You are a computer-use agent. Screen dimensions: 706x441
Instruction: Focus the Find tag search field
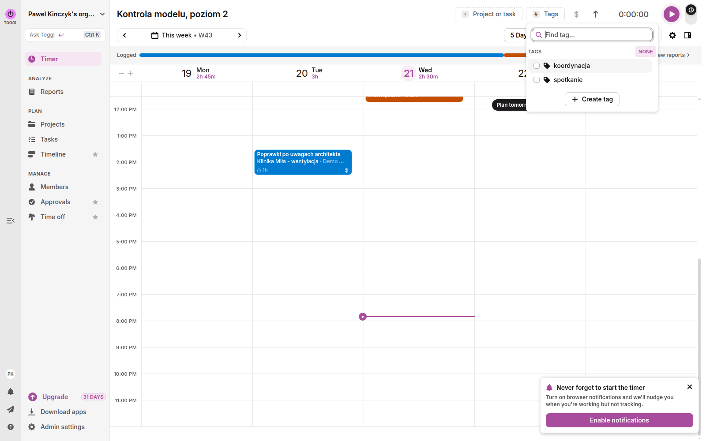[x=592, y=35]
